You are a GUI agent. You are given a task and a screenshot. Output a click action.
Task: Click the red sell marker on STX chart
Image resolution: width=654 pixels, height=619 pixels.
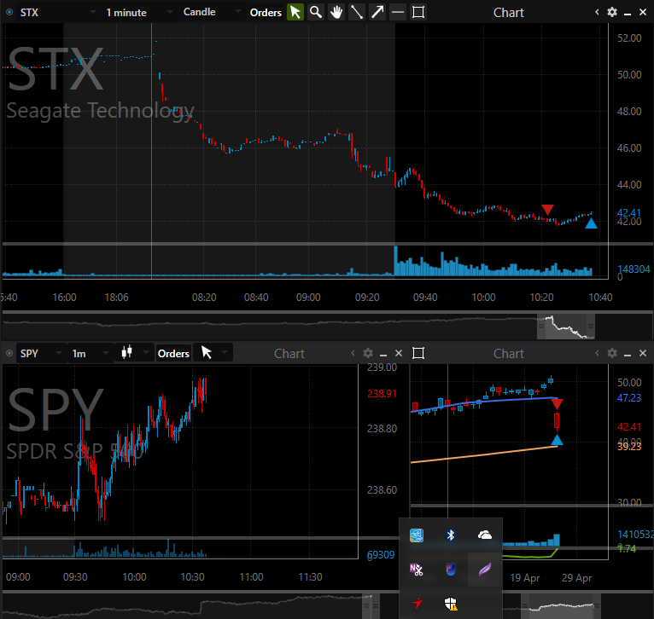547,210
